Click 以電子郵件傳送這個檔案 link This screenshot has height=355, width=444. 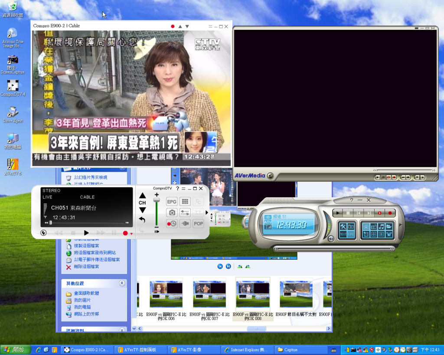(97, 259)
